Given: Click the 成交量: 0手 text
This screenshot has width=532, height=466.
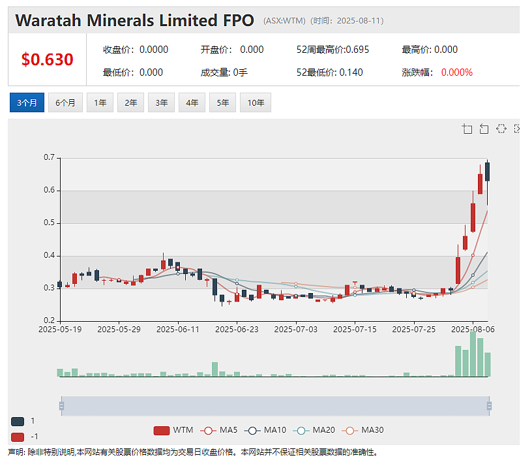Looking at the screenshot, I should [224, 72].
